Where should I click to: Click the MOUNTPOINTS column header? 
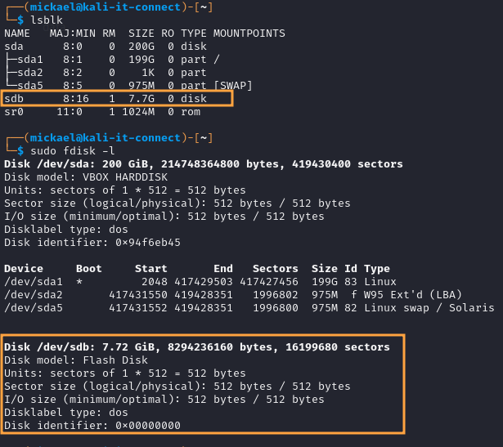(249, 33)
